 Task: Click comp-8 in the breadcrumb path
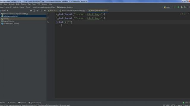pyautogui.click(x=8, y=7)
